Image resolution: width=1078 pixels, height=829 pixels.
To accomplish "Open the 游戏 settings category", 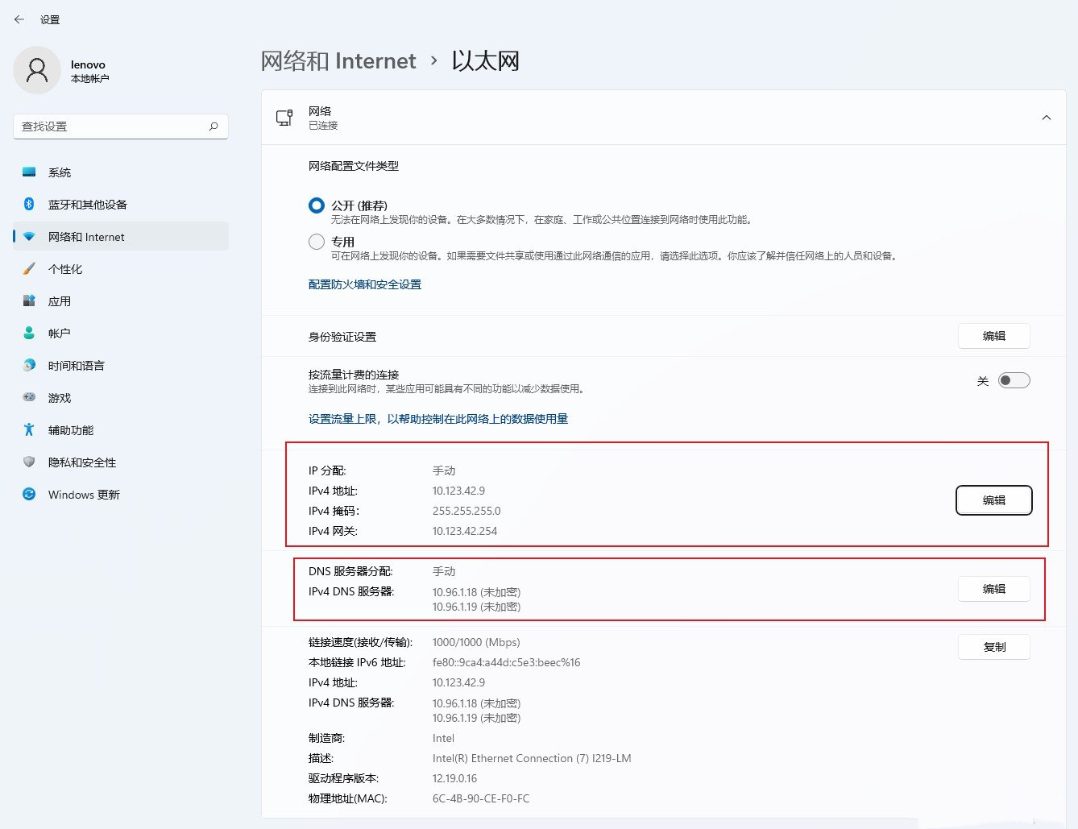I will (60, 398).
